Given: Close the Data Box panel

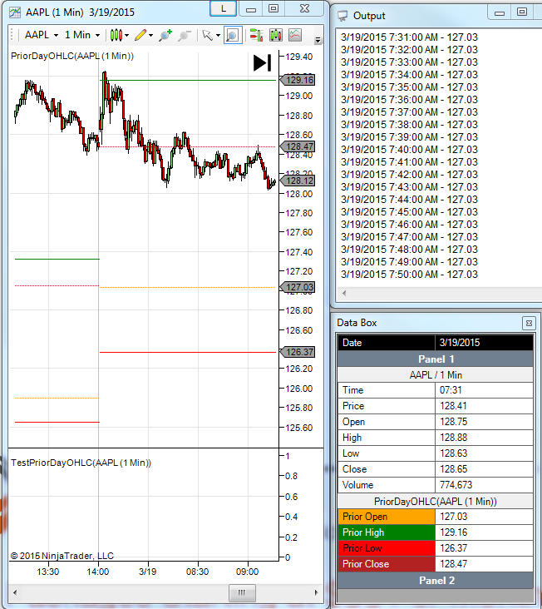Looking at the screenshot, I should [529, 323].
